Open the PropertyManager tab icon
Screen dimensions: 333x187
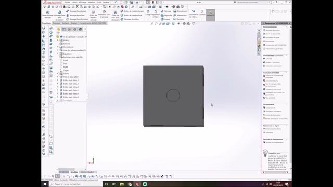(64, 29)
